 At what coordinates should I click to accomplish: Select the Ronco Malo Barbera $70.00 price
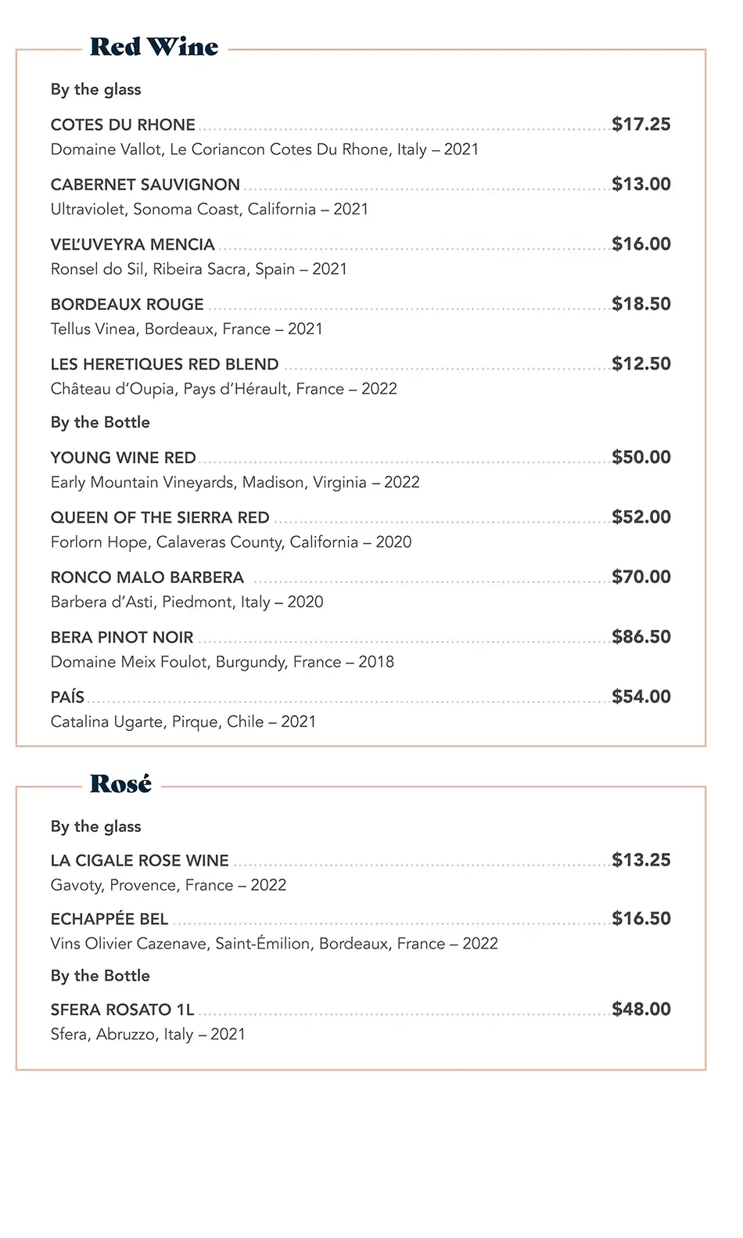[x=641, y=578]
